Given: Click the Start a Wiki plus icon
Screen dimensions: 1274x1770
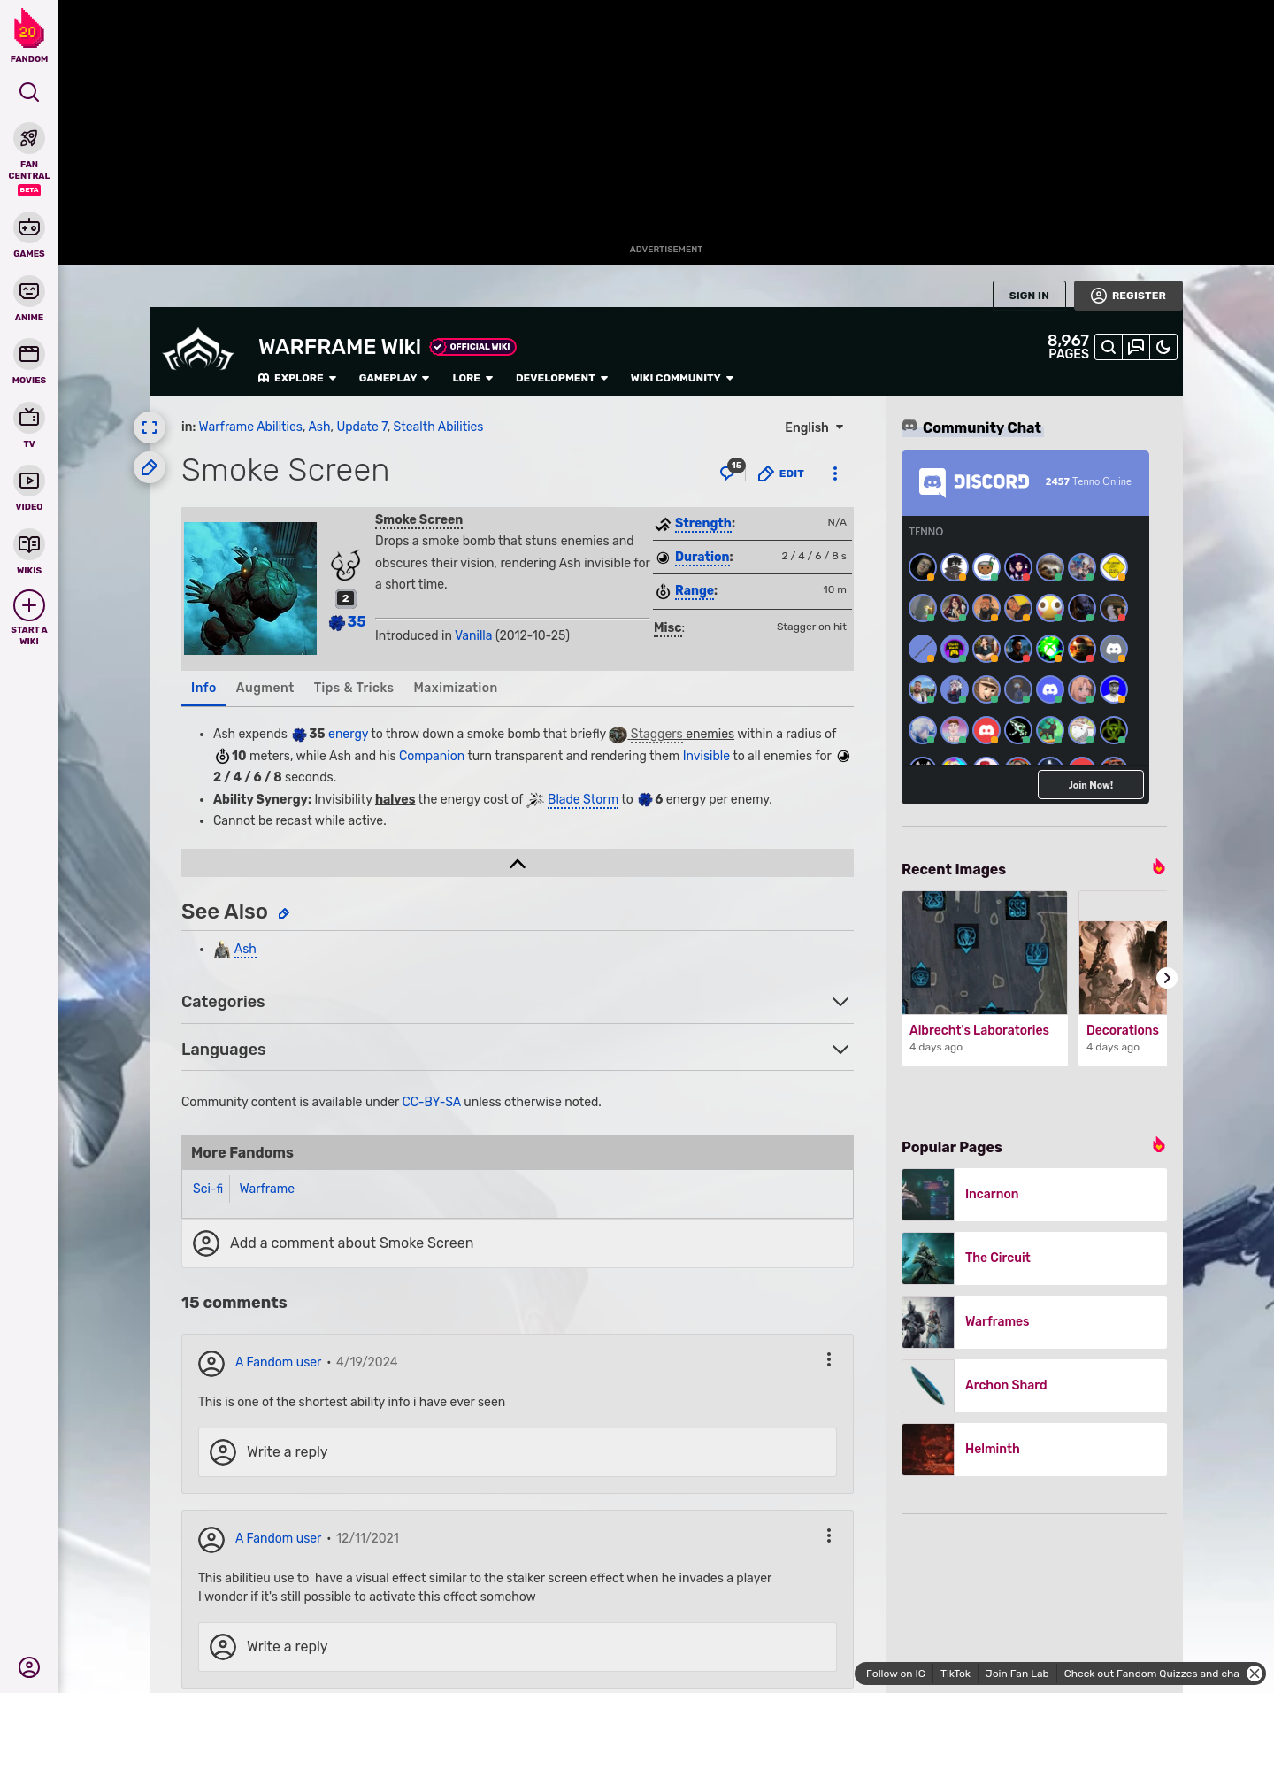Looking at the screenshot, I should (29, 605).
